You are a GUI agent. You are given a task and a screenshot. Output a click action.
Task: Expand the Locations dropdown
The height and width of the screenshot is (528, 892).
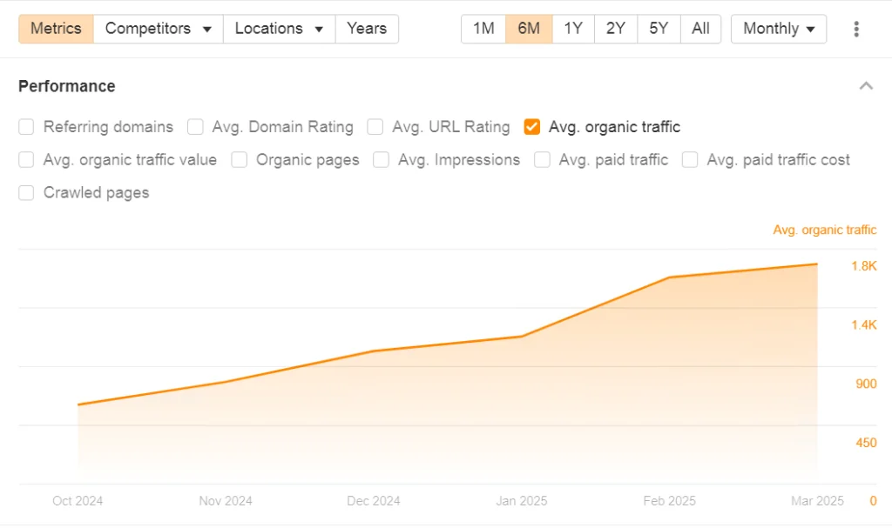(x=279, y=29)
